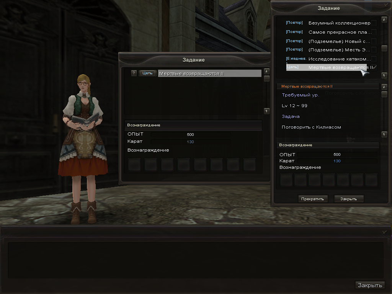Click the down arrow of the center quest list
The width and height of the screenshot is (392, 294).
[x=267, y=111]
